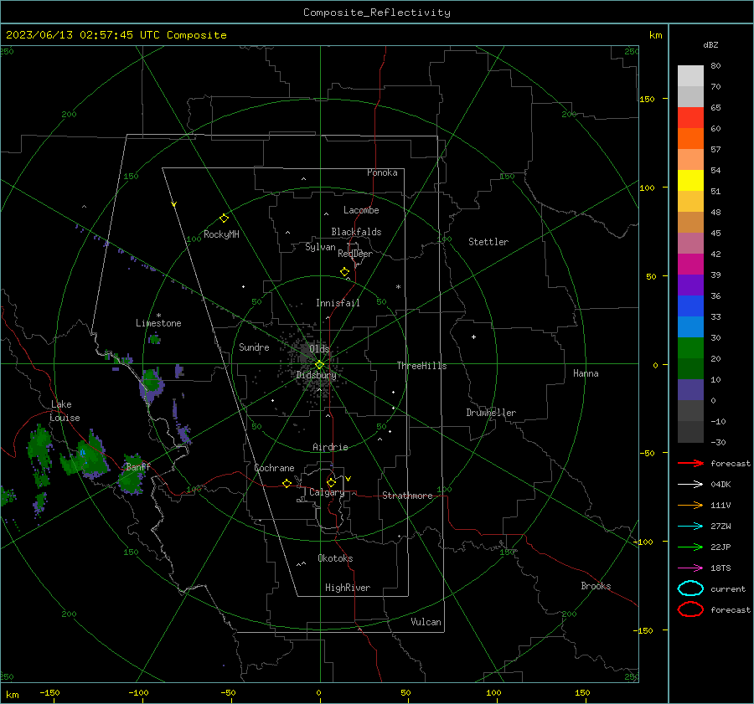Click the Strathmore label
This screenshot has height=704, width=754.
[x=407, y=496]
